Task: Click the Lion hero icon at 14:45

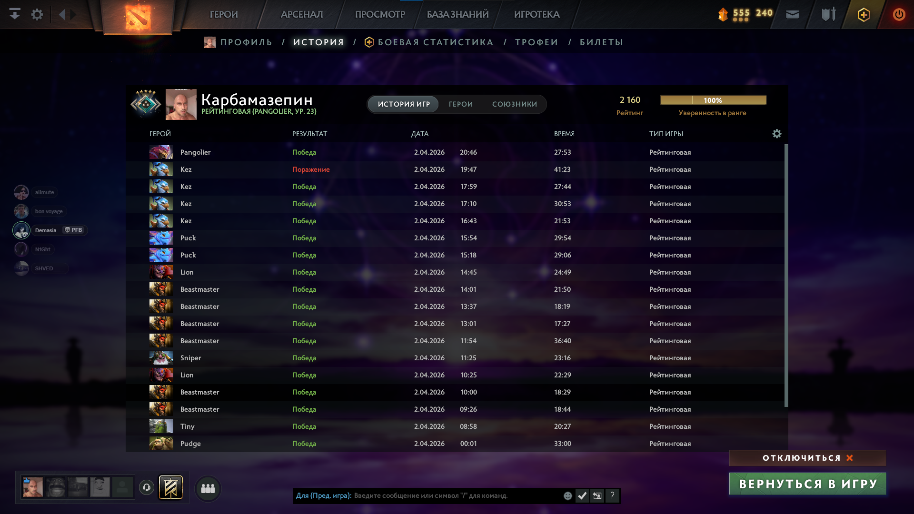Action: coord(161,272)
